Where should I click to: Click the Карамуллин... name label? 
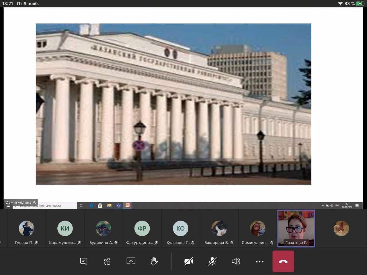coord(63,243)
